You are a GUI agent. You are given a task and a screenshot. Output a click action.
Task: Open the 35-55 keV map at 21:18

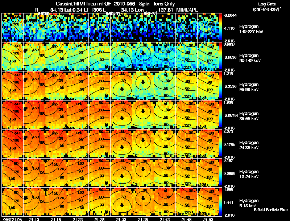[x=56, y=115]
